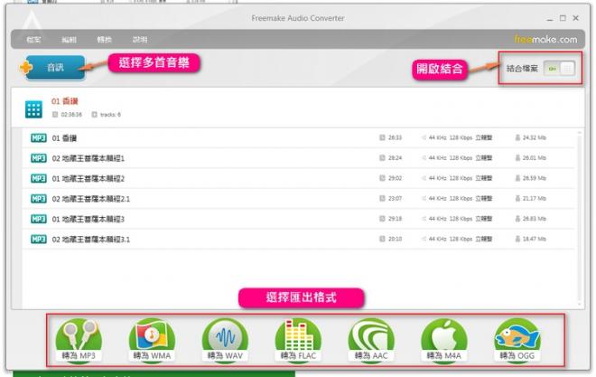
Task: Convert to MP3 with the earbuds icon
Action: pos(79,340)
